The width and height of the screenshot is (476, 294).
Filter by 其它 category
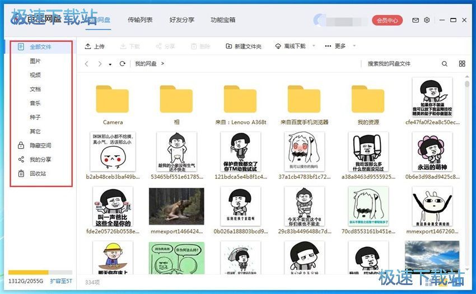click(x=35, y=132)
